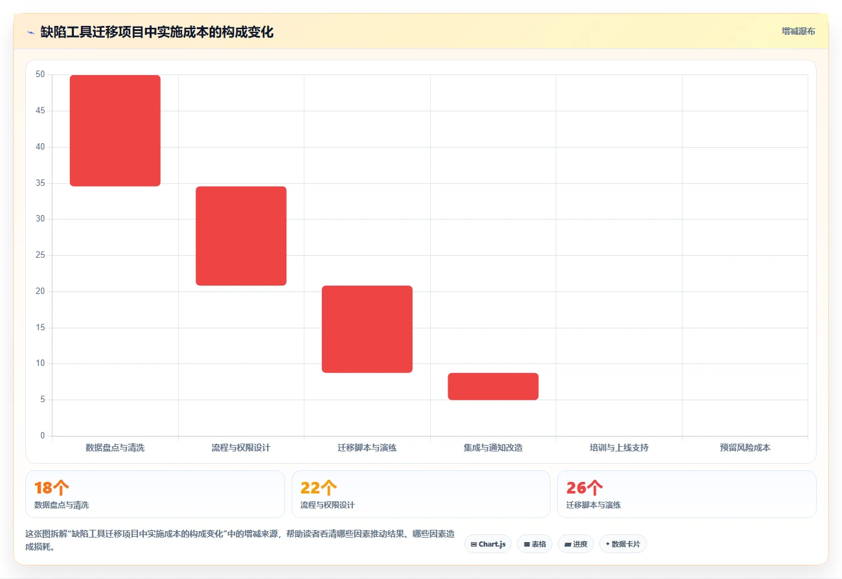Open the 18个 数据盘点与清洗 card

(x=155, y=494)
